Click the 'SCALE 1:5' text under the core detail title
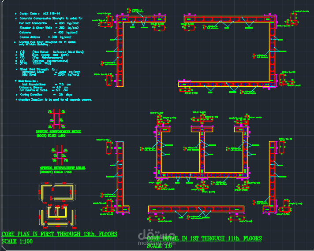Viewport: 314px width, 251px height. 159,246
